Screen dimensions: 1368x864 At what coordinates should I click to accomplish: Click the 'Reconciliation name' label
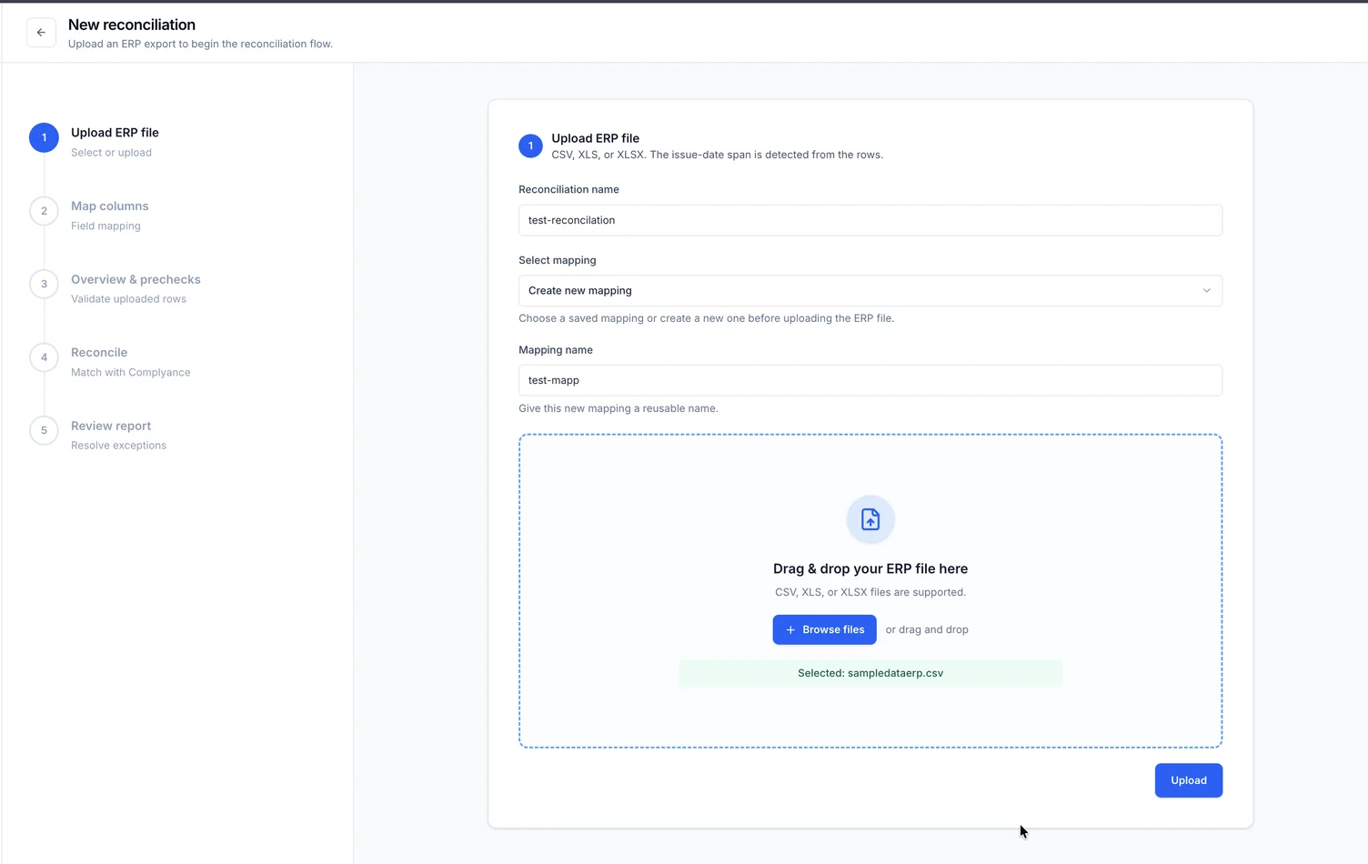point(568,189)
